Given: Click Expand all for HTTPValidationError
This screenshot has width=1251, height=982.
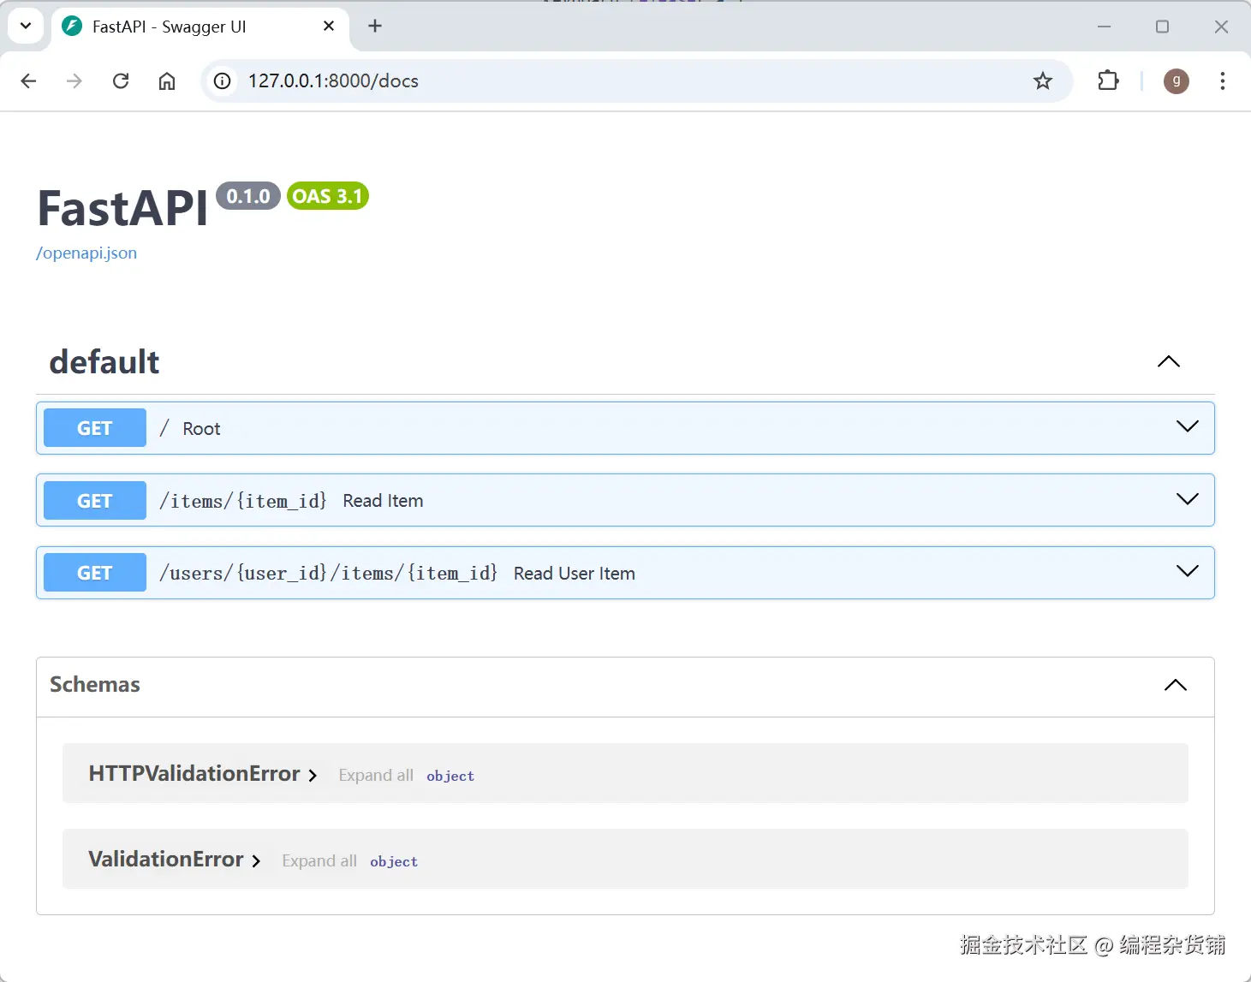Looking at the screenshot, I should tap(376, 775).
